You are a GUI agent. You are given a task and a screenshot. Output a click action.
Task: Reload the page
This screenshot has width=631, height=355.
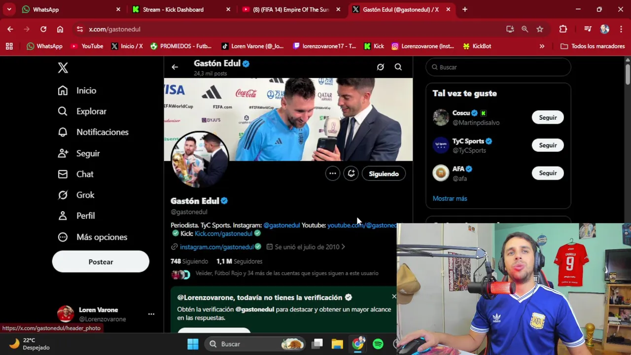pos(43,29)
